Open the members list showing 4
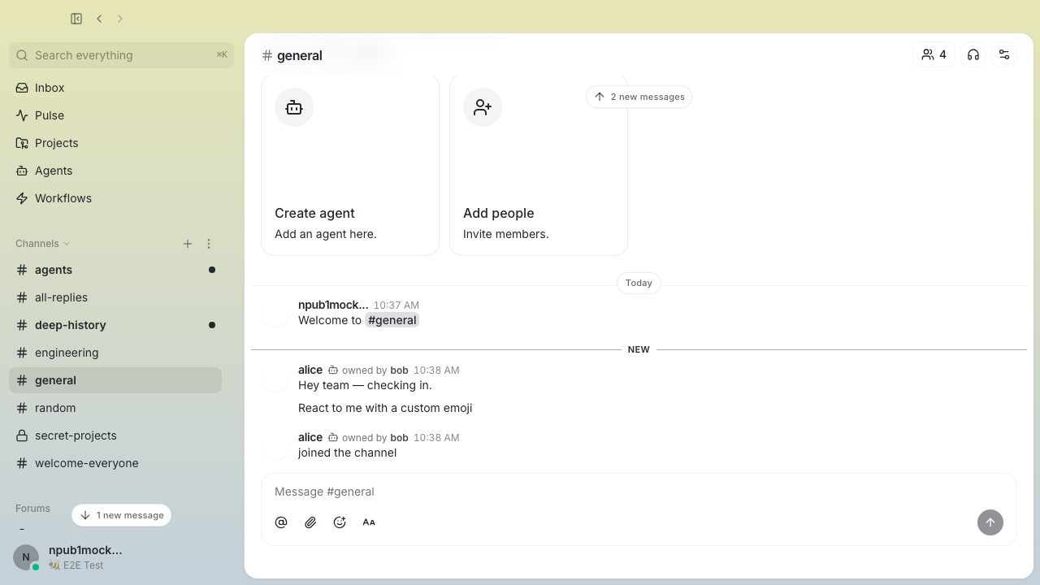 934,54
